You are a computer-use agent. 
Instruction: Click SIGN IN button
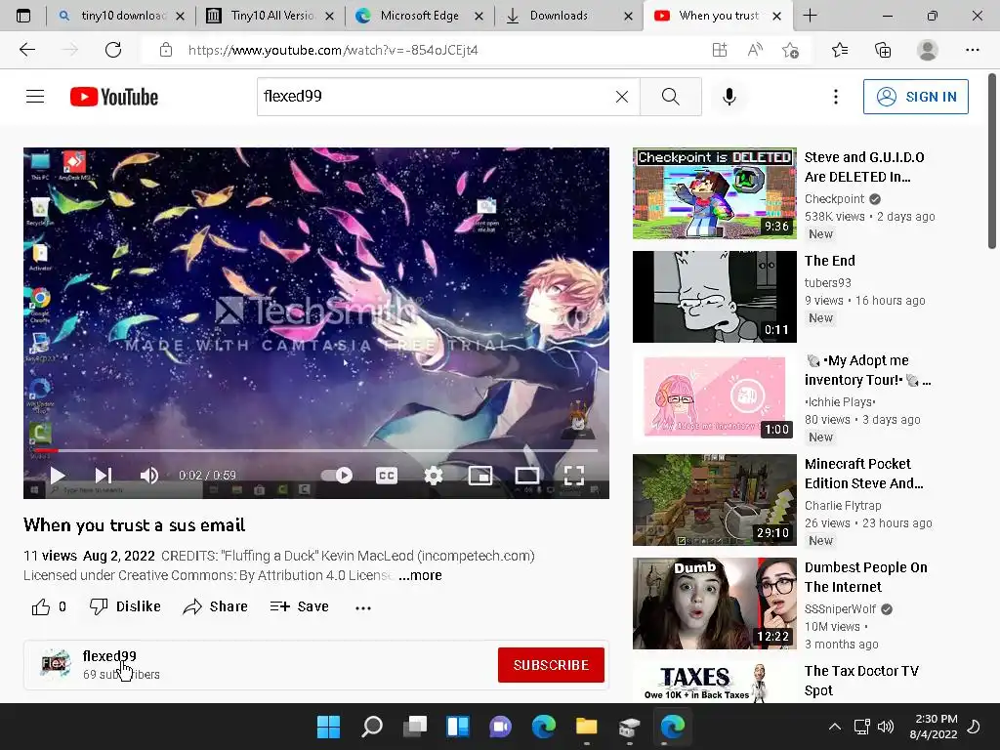(x=915, y=97)
